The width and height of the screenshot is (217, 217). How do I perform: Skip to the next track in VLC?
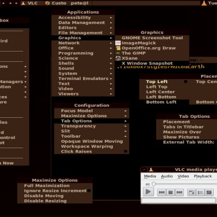tap(179, 192)
